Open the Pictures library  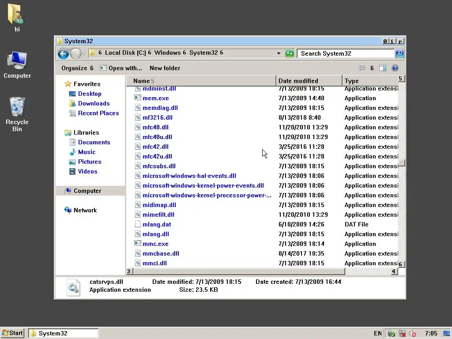tap(85, 162)
